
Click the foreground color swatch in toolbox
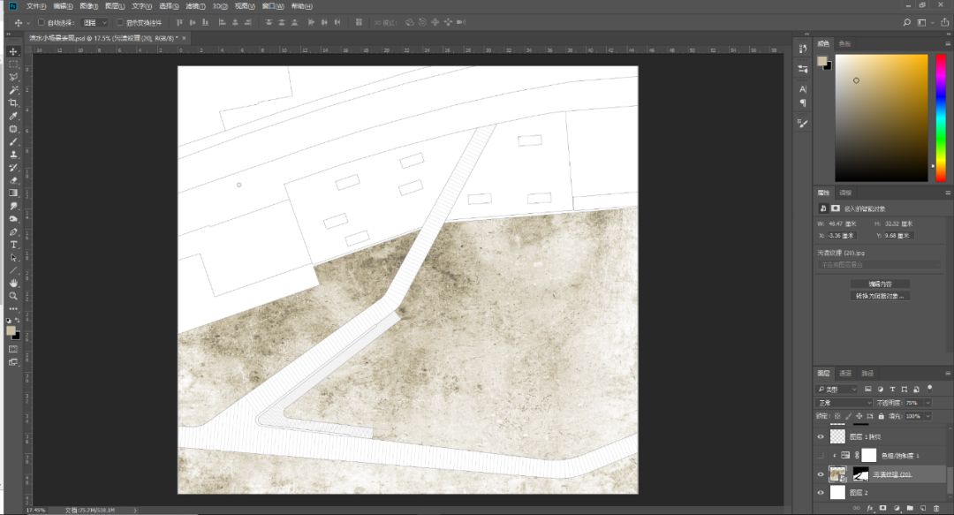(x=11, y=330)
